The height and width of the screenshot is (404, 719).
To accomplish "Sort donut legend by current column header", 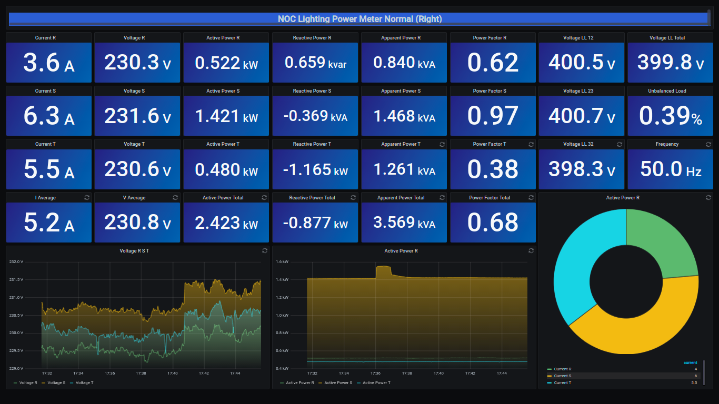I will pos(690,362).
